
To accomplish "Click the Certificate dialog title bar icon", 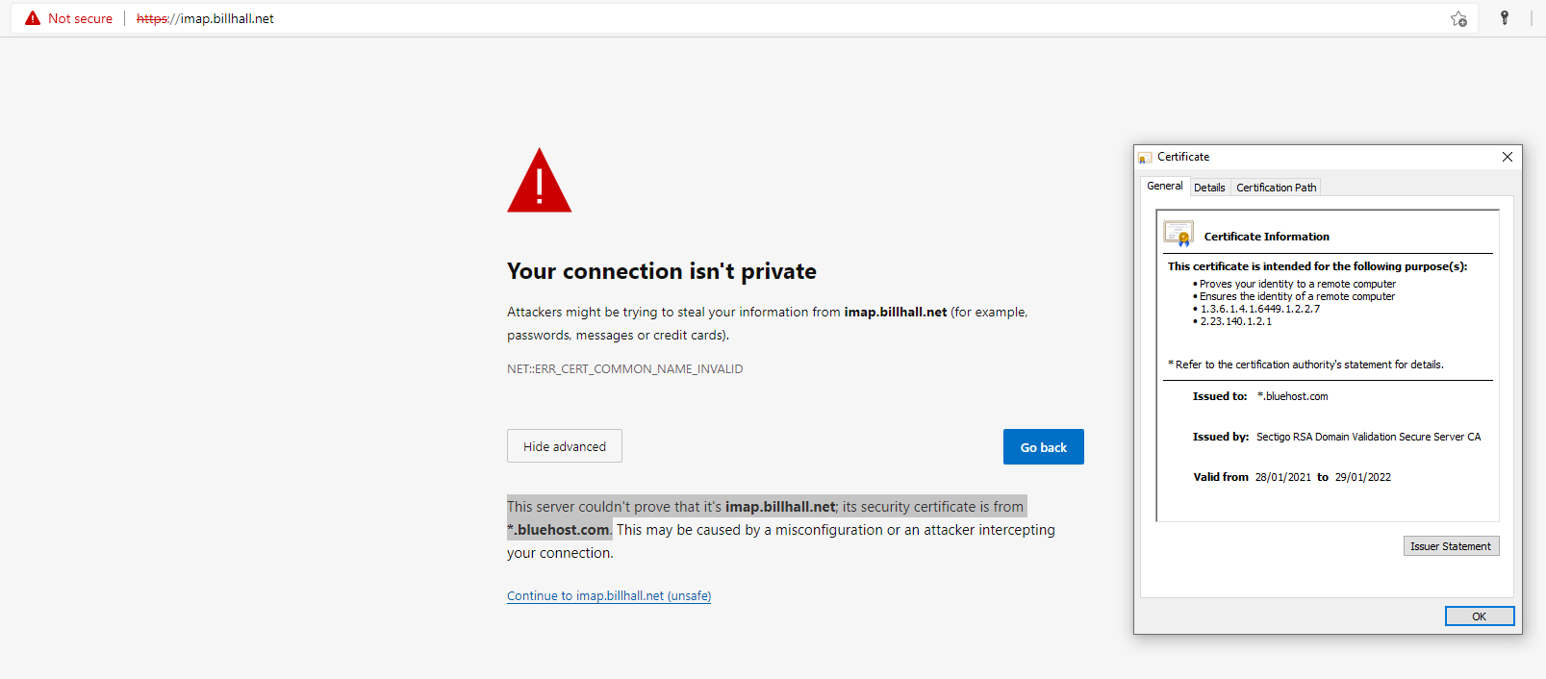I will coord(1145,157).
